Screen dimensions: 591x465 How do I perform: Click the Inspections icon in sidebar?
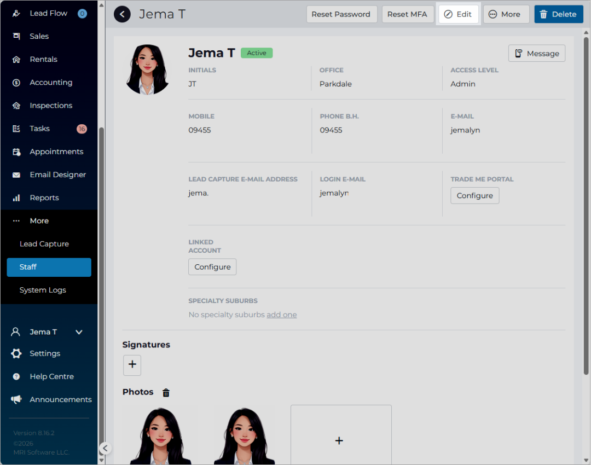tap(16, 106)
